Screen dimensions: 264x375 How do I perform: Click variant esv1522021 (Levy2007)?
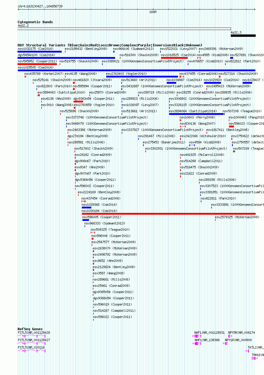pos(179,49)
